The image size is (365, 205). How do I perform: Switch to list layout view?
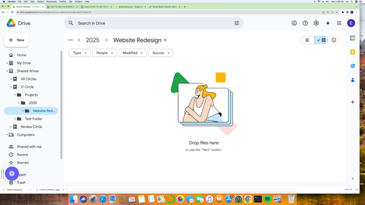(308, 40)
